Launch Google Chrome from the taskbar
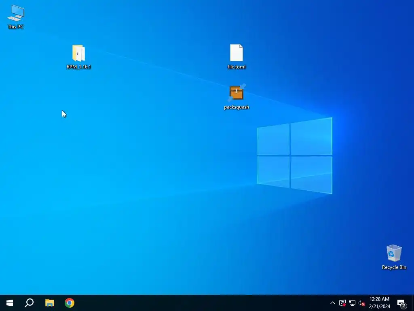 70,303
